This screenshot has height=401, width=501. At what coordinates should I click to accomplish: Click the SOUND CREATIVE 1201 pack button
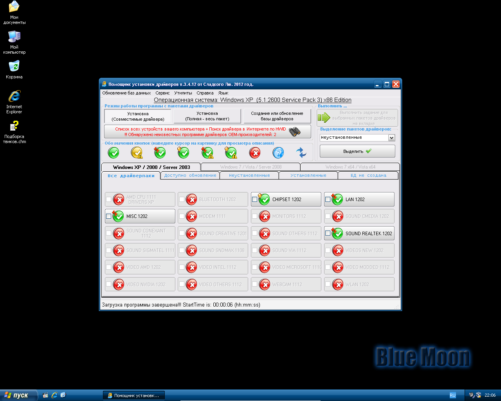click(213, 233)
